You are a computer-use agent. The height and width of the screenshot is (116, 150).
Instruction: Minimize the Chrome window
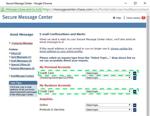pyautogui.click(x=126, y=3)
